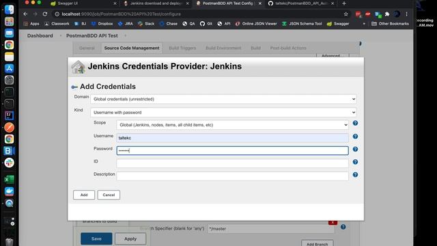Viewport: 437px width, 246px height.
Task: Click the blue Save button
Action: click(x=96, y=238)
